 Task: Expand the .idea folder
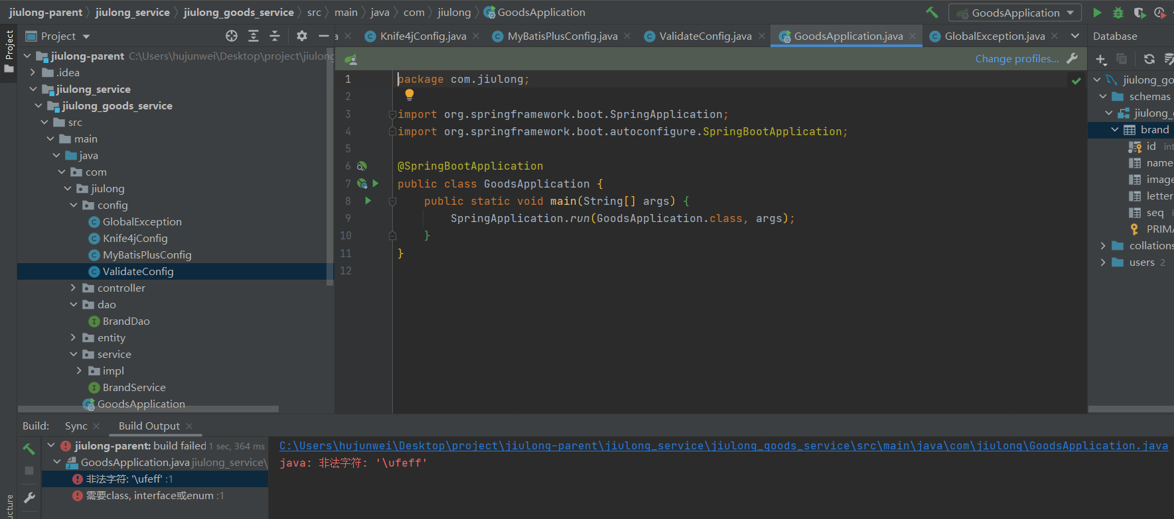coord(33,72)
